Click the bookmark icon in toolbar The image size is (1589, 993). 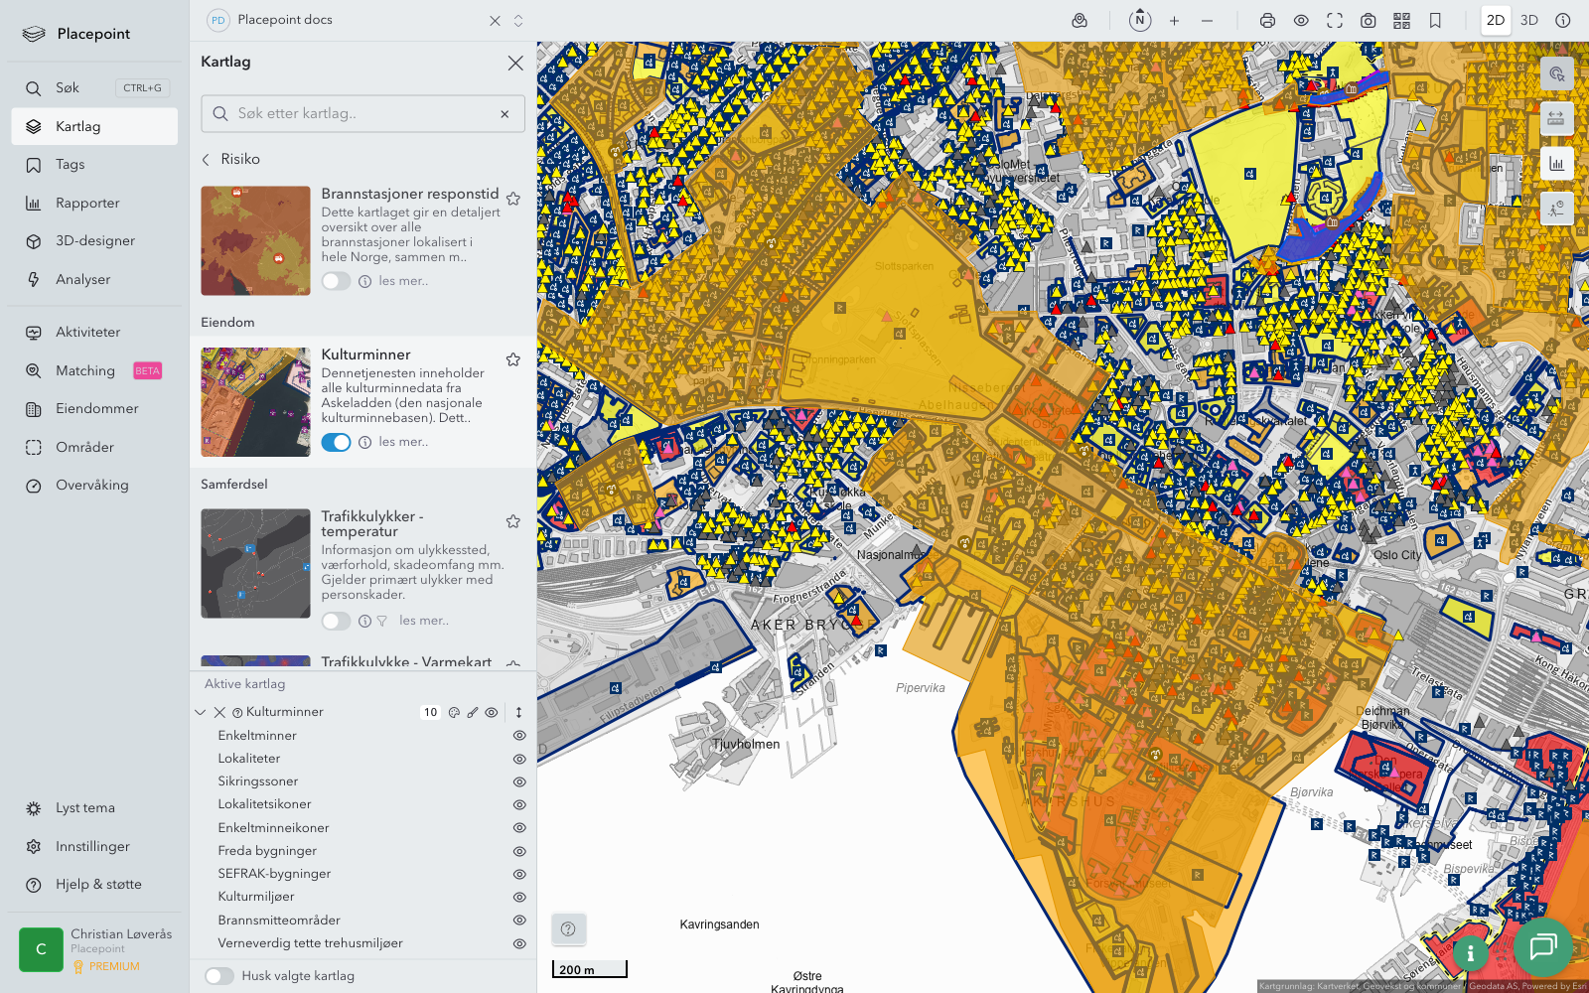[x=1435, y=21]
